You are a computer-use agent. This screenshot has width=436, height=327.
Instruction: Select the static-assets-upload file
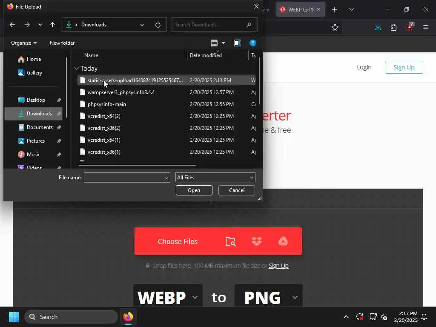click(166, 80)
